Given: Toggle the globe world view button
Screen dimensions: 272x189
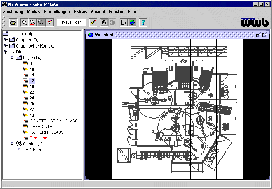Looking at the screenshot, I should 132,22.
